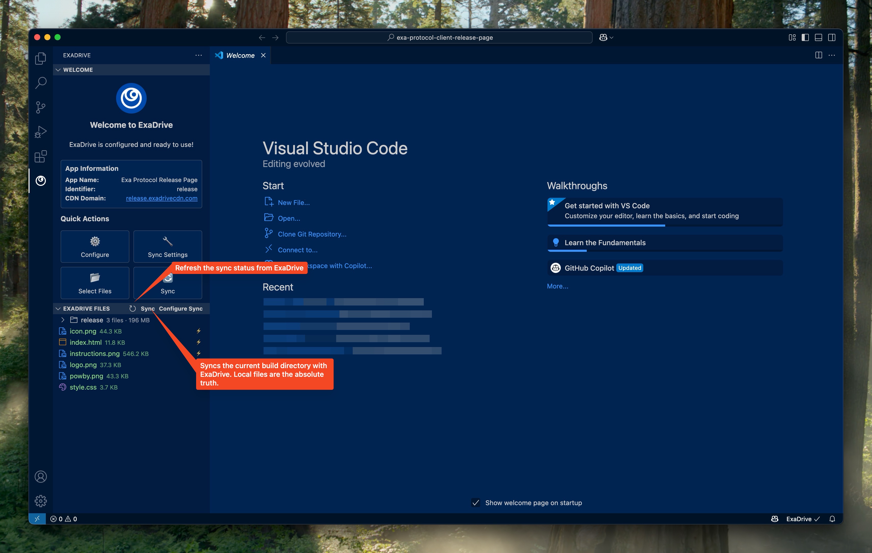Uncheck Show welcome page on startup
This screenshot has height=553, width=872.
coord(476,503)
